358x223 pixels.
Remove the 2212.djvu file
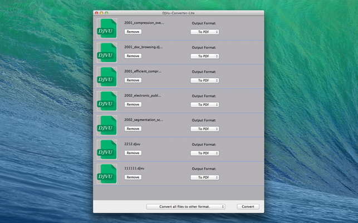tap(133, 153)
